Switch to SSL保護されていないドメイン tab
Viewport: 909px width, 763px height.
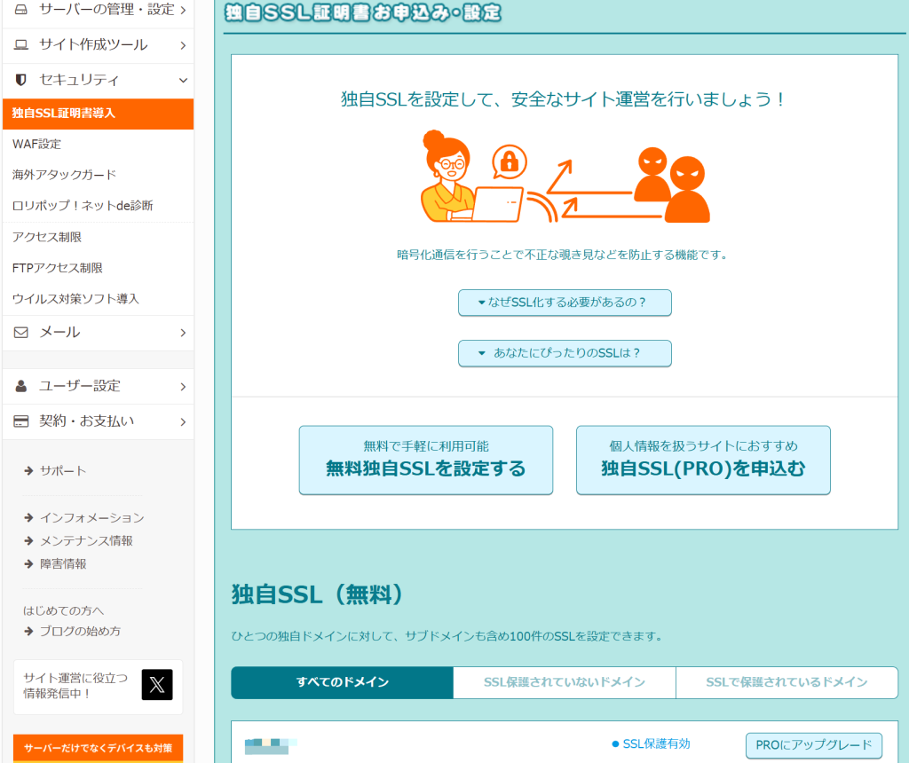(x=564, y=682)
